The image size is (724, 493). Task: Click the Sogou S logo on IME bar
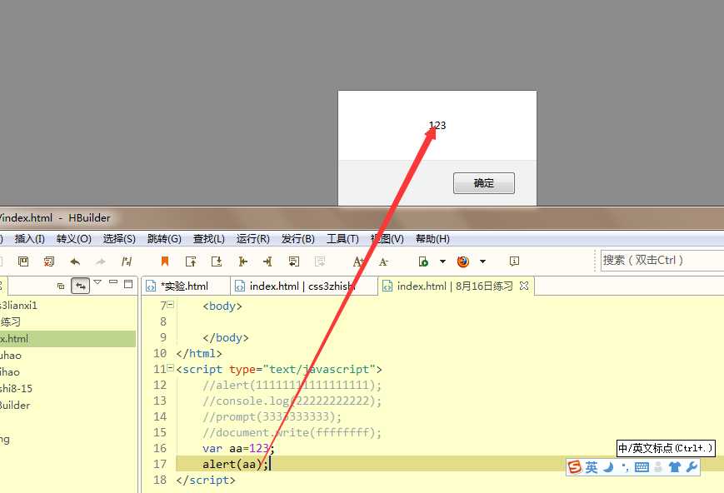pyautogui.click(x=575, y=467)
